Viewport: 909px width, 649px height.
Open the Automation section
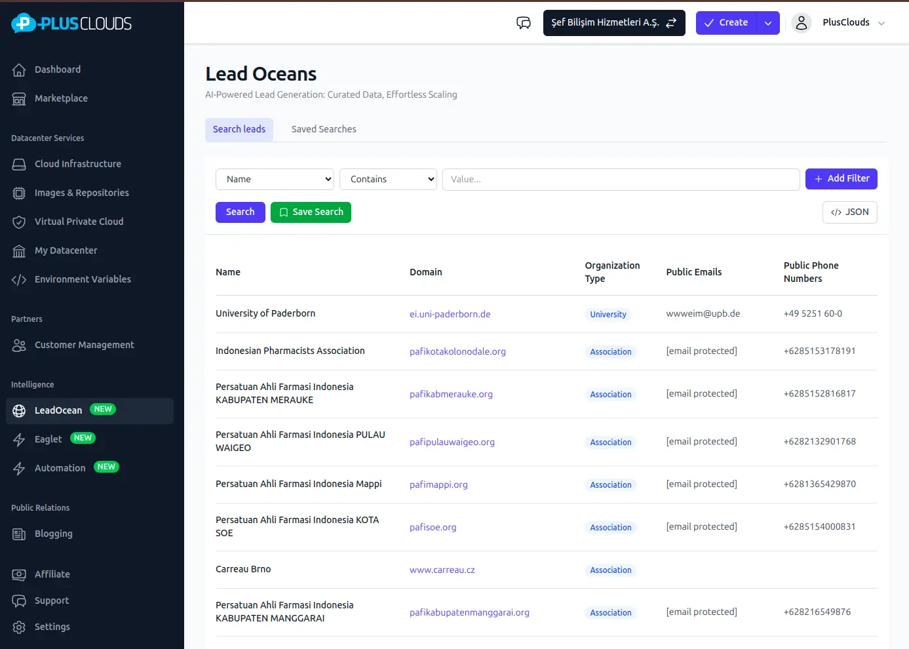[60, 467]
